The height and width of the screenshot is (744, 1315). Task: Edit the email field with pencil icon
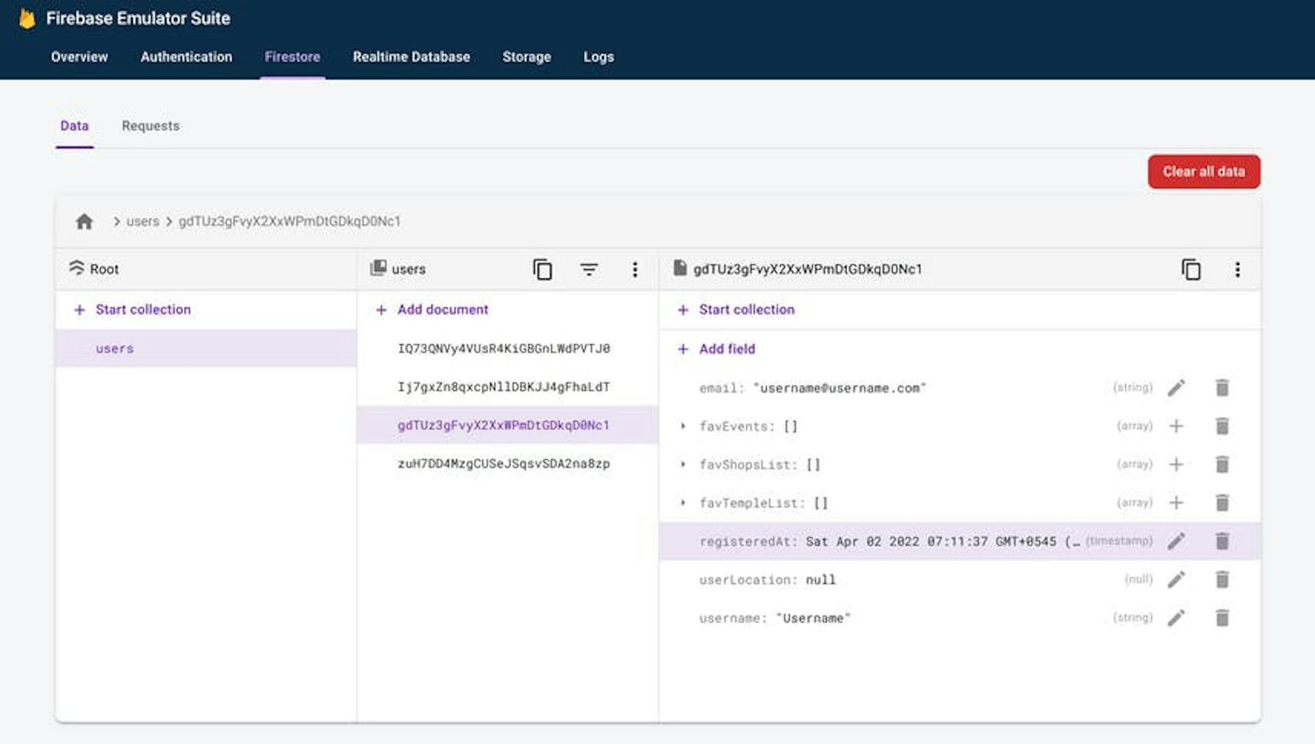click(1176, 388)
